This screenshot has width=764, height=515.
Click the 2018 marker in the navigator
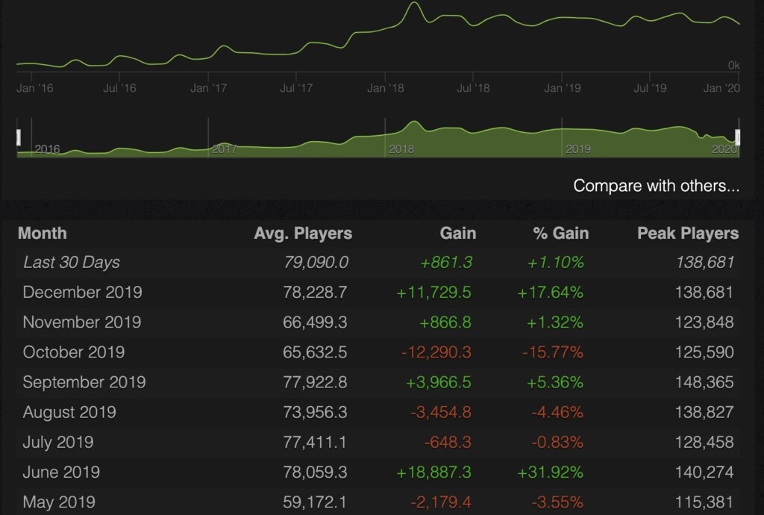(x=401, y=149)
